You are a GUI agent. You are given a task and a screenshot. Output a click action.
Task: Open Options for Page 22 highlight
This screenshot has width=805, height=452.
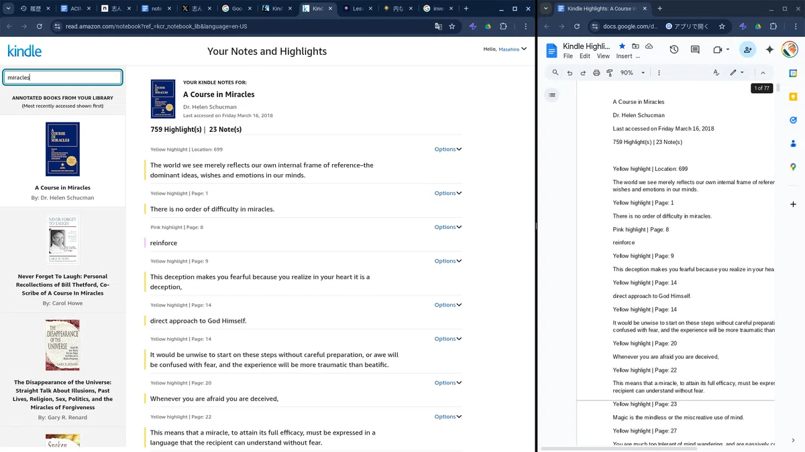448,417
